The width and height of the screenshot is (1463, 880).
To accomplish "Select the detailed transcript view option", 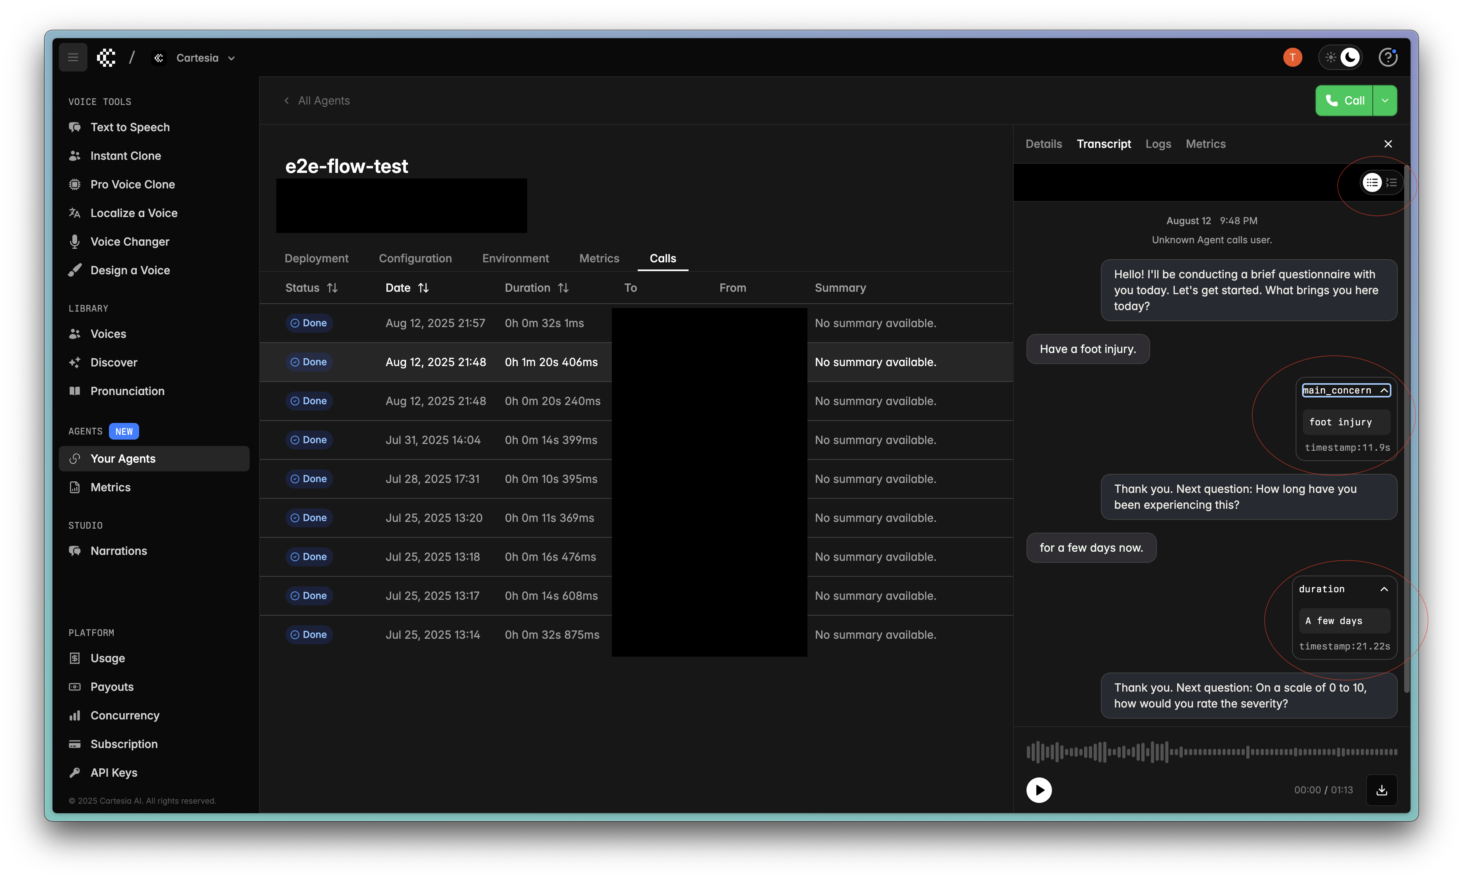I will [x=1372, y=183].
